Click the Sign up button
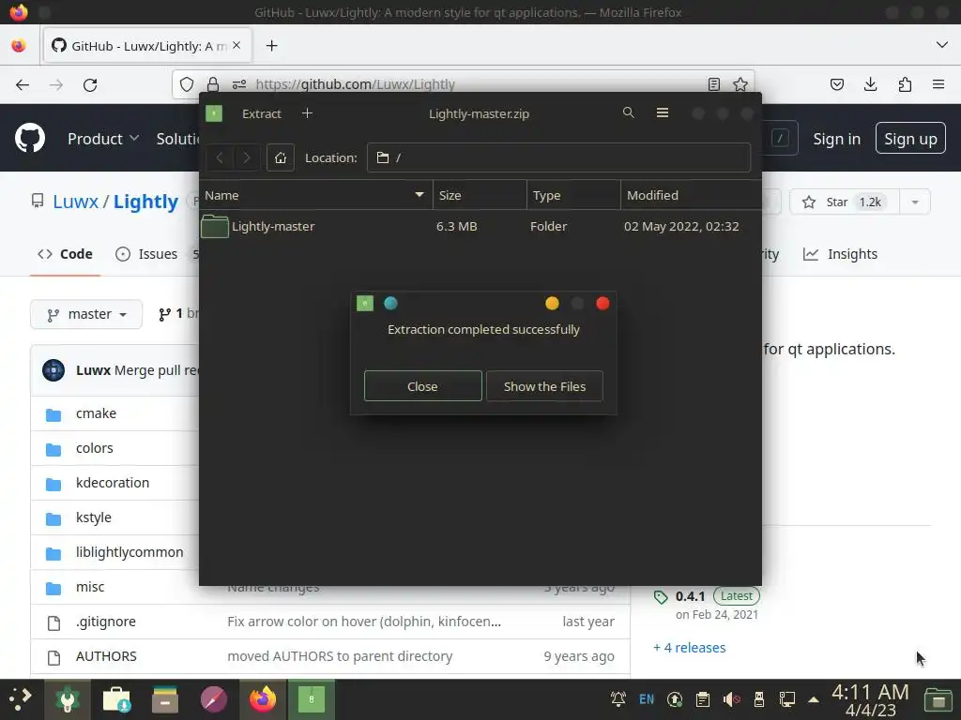This screenshot has height=720, width=961. tap(910, 139)
